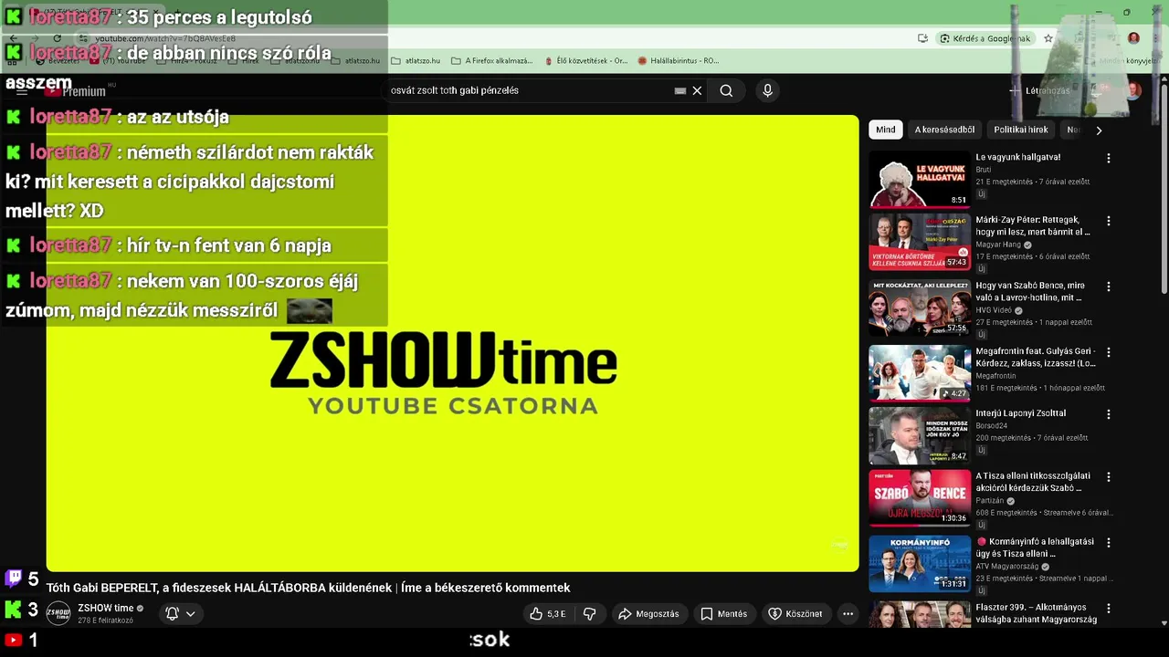1169x657 pixels.
Task: Open 'Hogy van Szabó Bence' HVG video thumbnail
Action: click(x=920, y=308)
